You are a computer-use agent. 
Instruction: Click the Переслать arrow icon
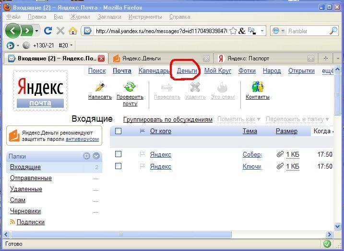pyautogui.click(x=167, y=87)
